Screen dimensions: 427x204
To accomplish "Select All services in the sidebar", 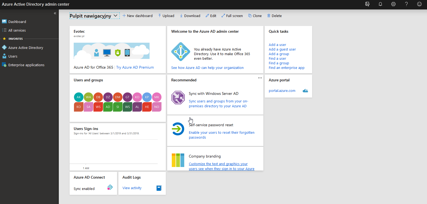I will 17,30.
